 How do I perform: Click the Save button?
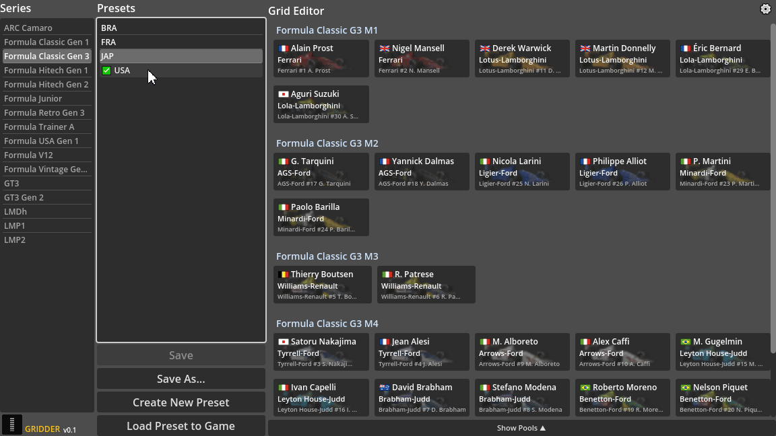click(x=181, y=355)
